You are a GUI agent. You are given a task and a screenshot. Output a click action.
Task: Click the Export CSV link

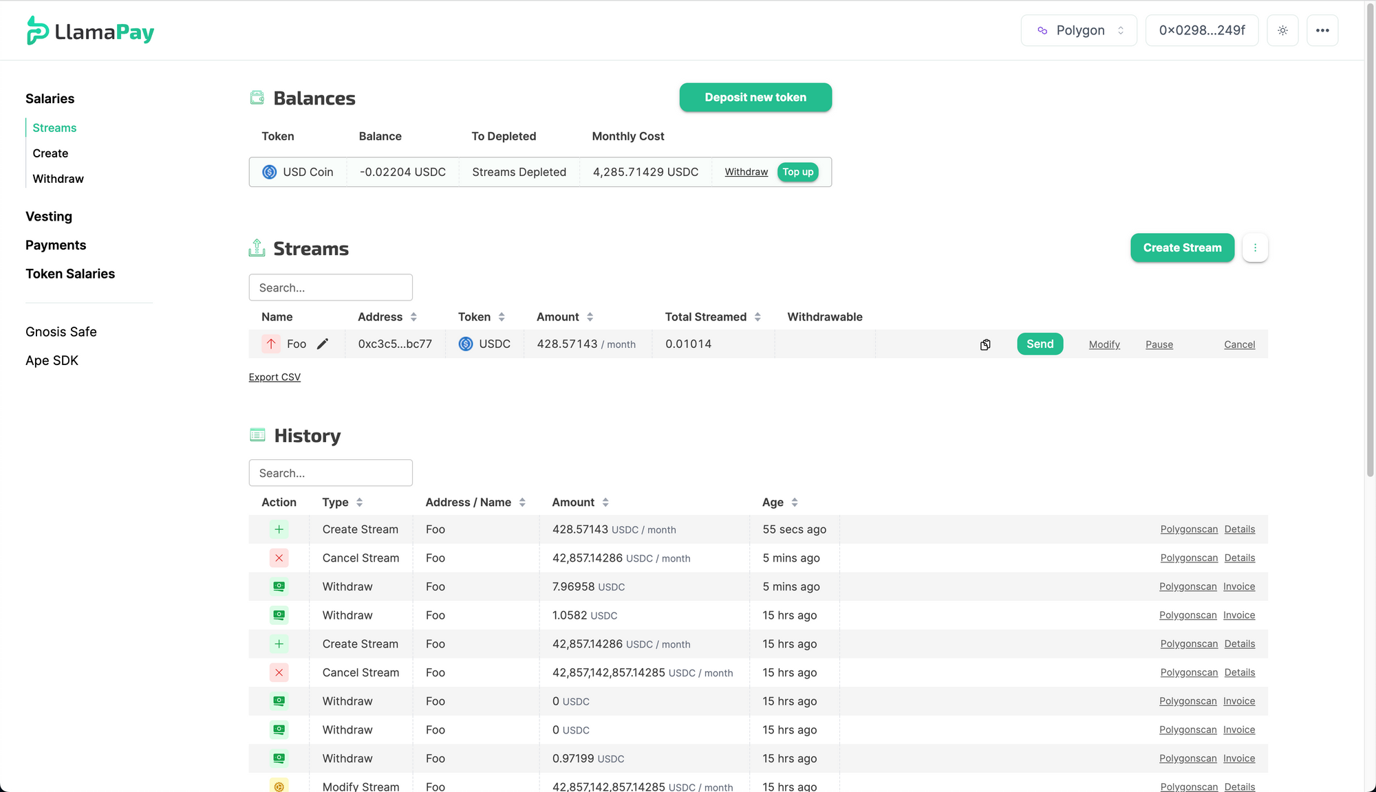click(275, 377)
